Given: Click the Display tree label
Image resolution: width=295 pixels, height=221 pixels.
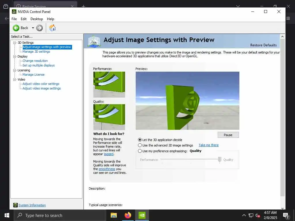Looking at the screenshot, I should tap(22, 56).
